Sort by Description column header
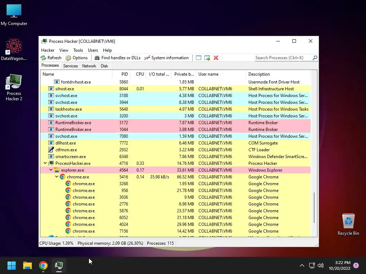Image resolution: width=366 pixels, height=274 pixels. 278,74
